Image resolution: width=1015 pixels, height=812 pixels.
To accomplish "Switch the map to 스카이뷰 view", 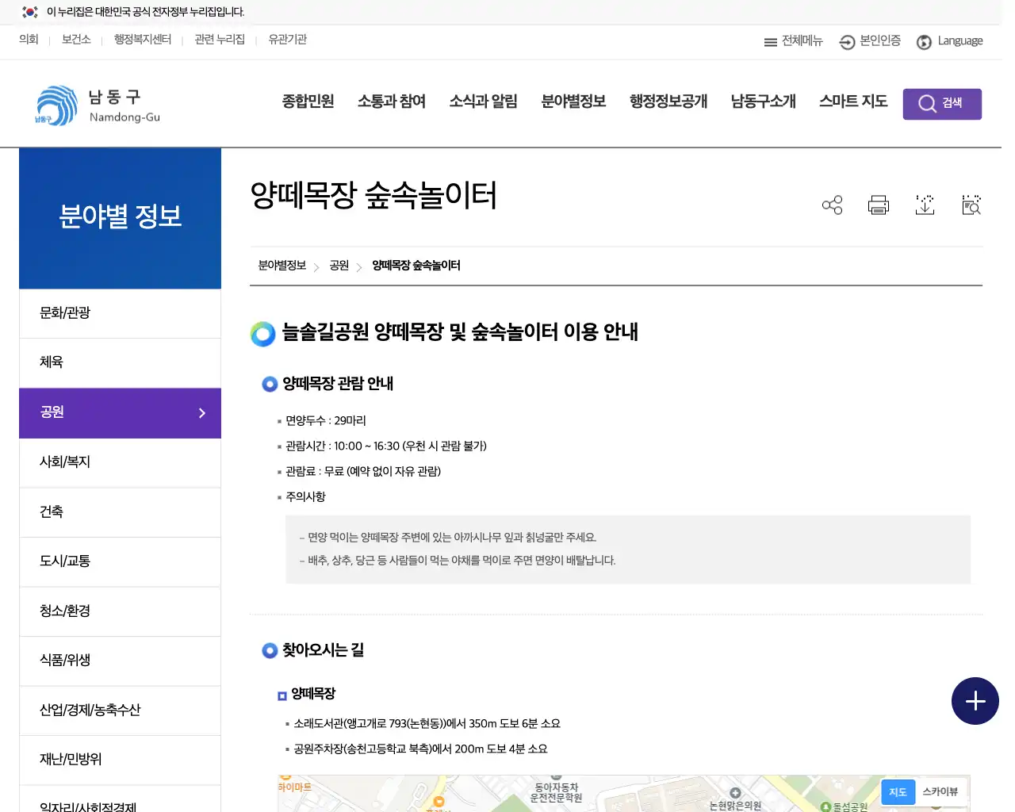I will click(x=940, y=791).
